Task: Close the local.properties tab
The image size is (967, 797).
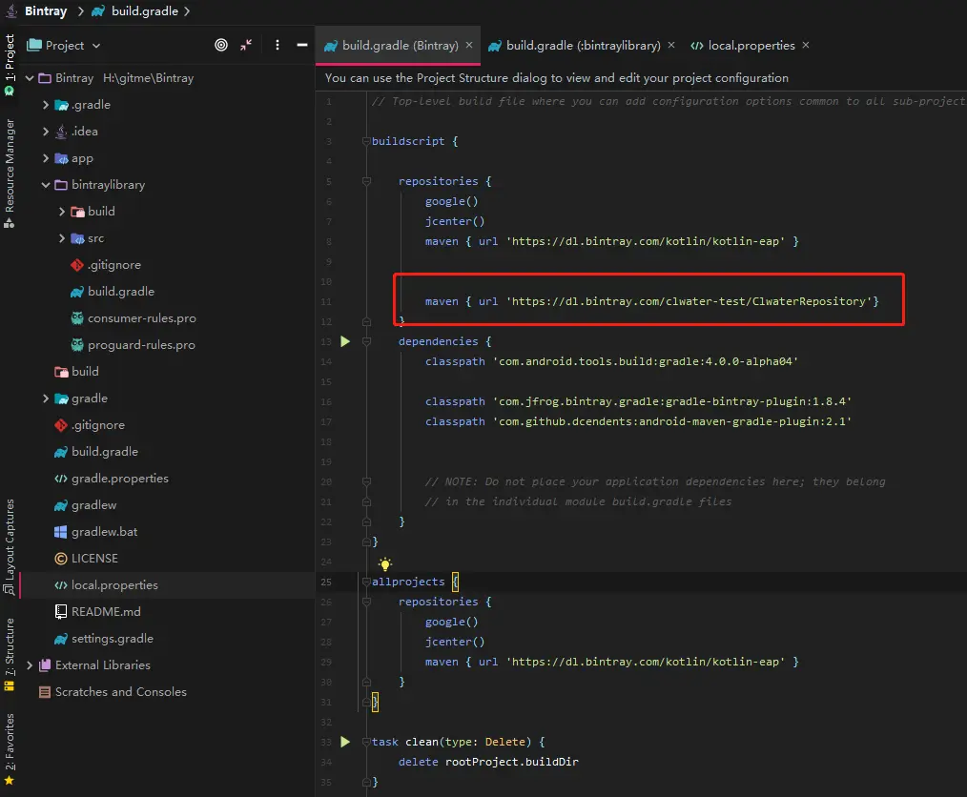Action: tap(806, 45)
